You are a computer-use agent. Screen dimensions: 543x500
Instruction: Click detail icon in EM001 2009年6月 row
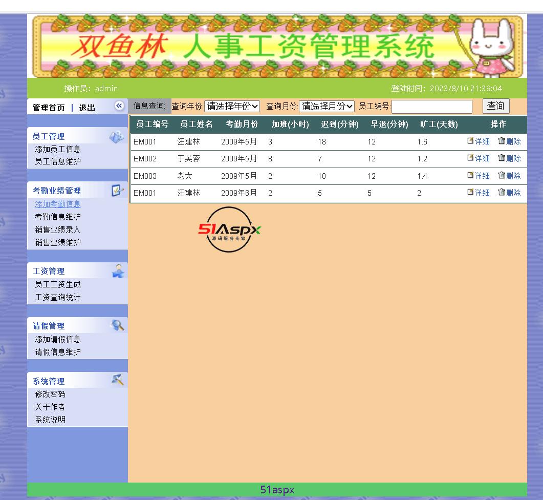470,192
